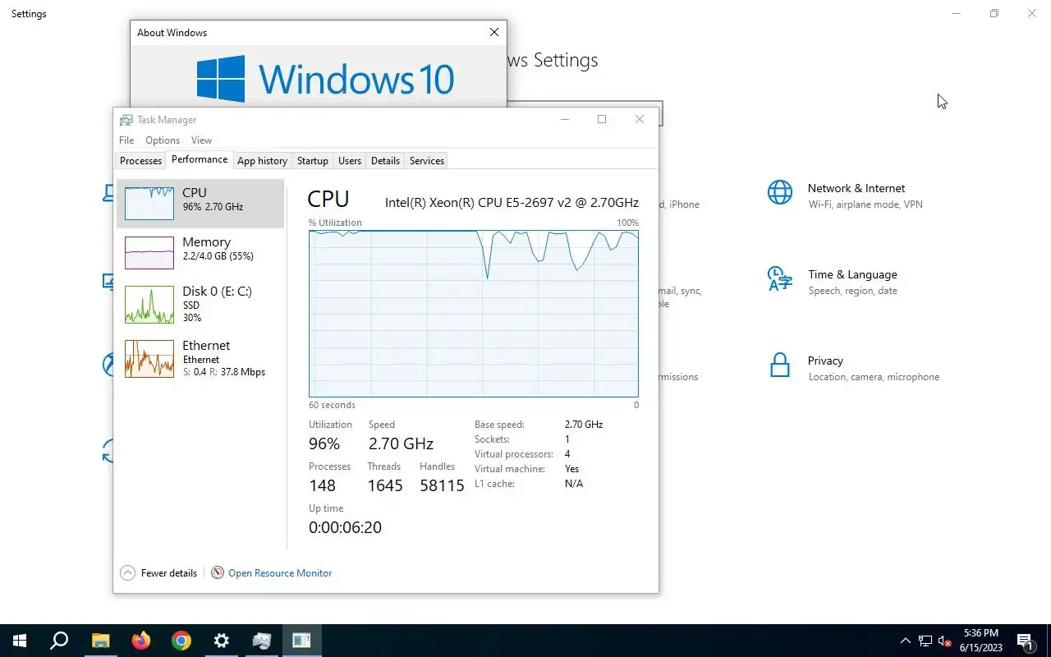This screenshot has height=657, width=1051.
Task: Show hidden tray icons chevron
Action: pyautogui.click(x=906, y=641)
